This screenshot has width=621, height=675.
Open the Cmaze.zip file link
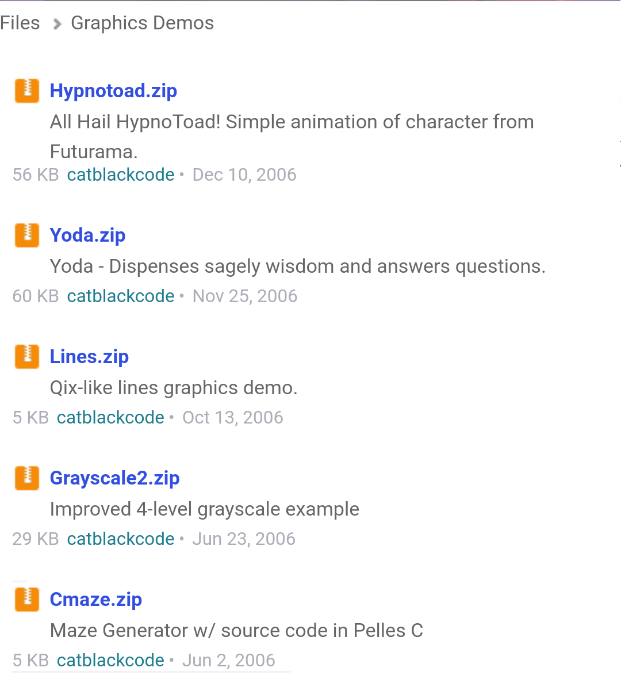click(x=96, y=600)
